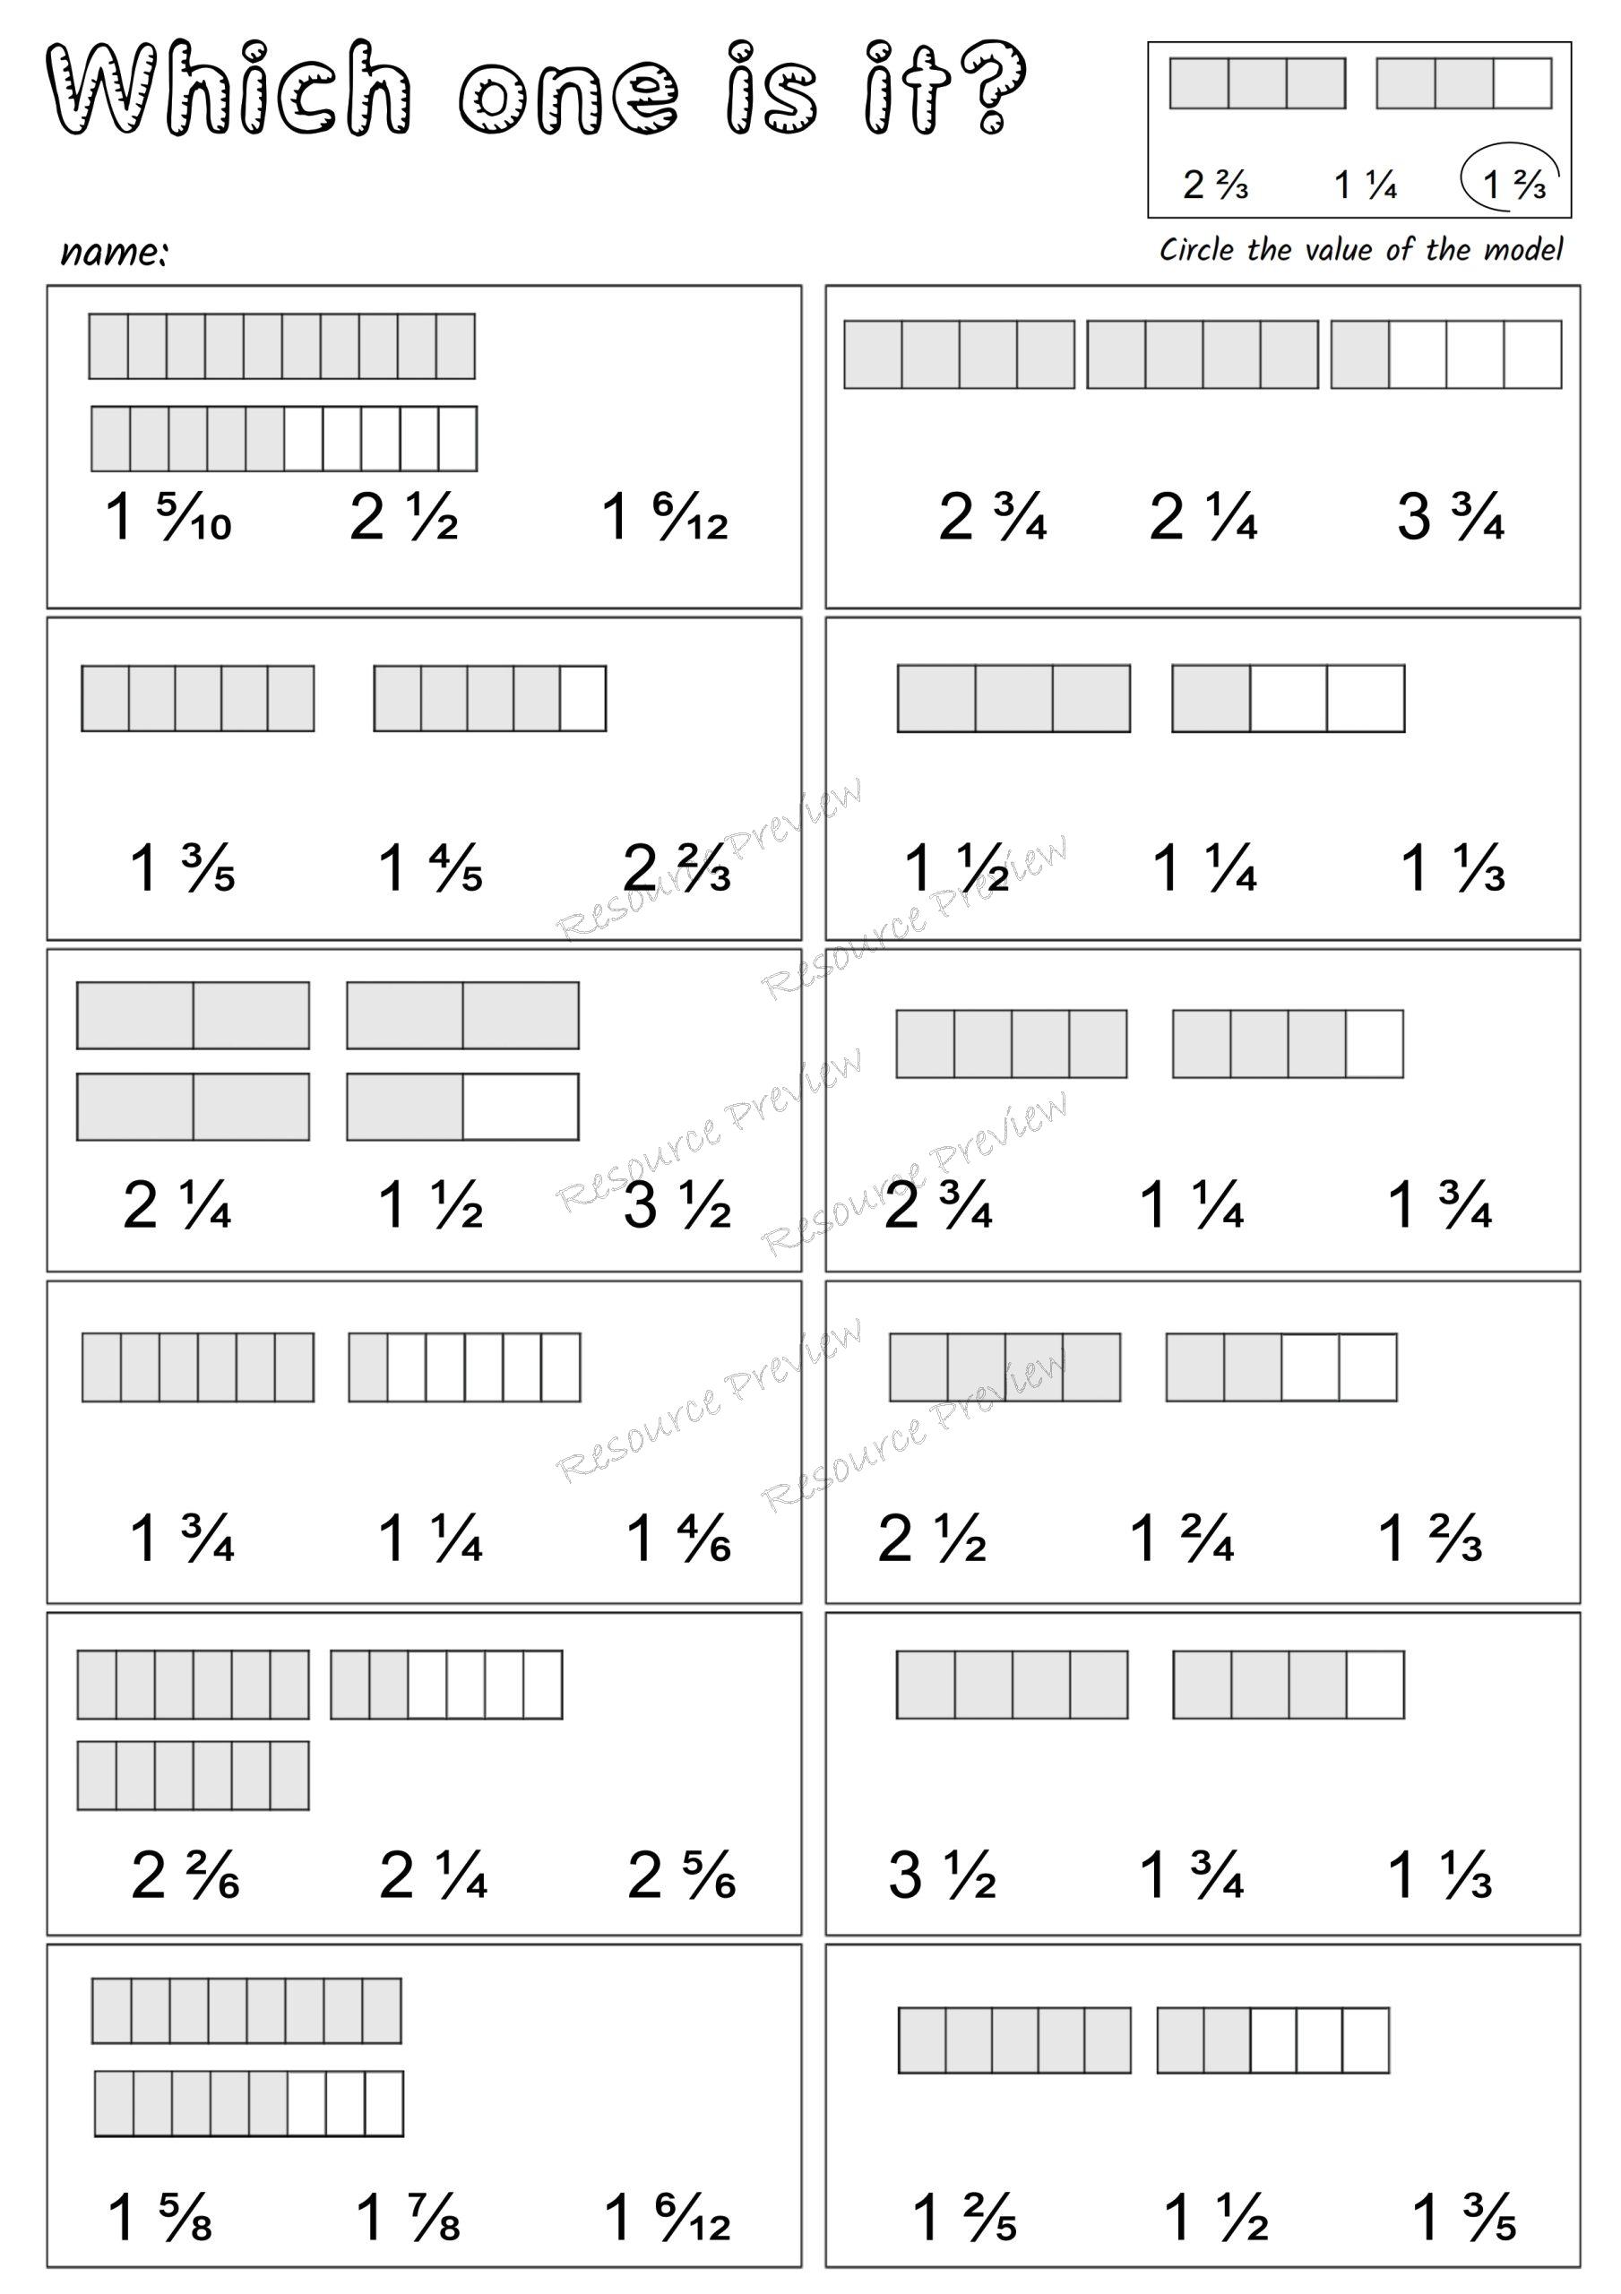Select the 2 ⅚ answer option

(682, 1876)
